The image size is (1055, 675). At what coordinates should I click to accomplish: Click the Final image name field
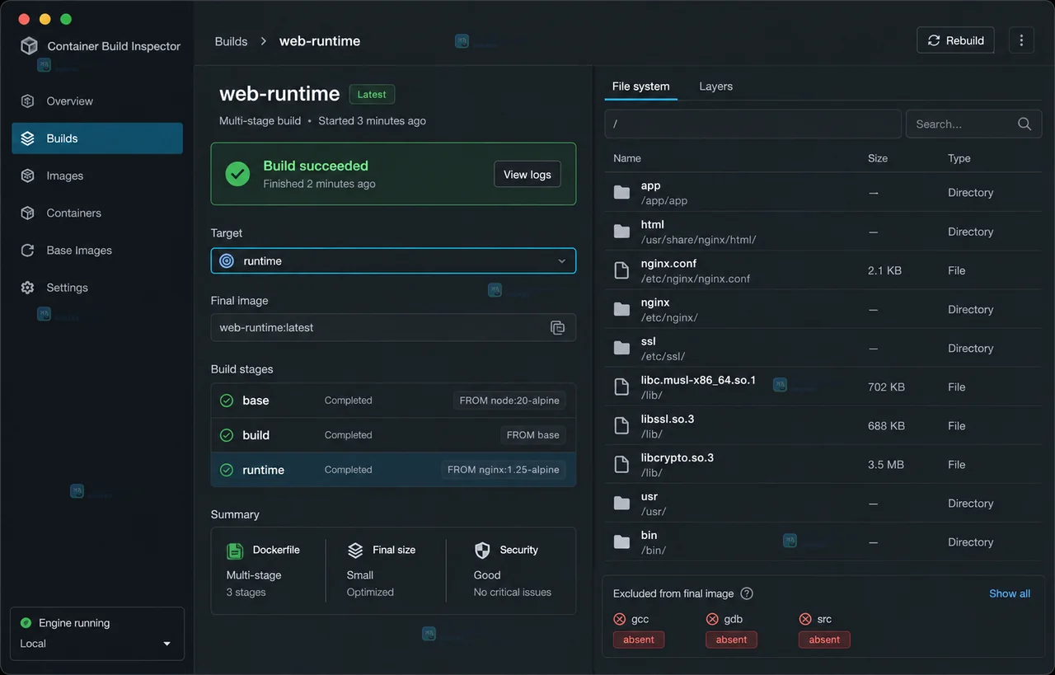[393, 327]
